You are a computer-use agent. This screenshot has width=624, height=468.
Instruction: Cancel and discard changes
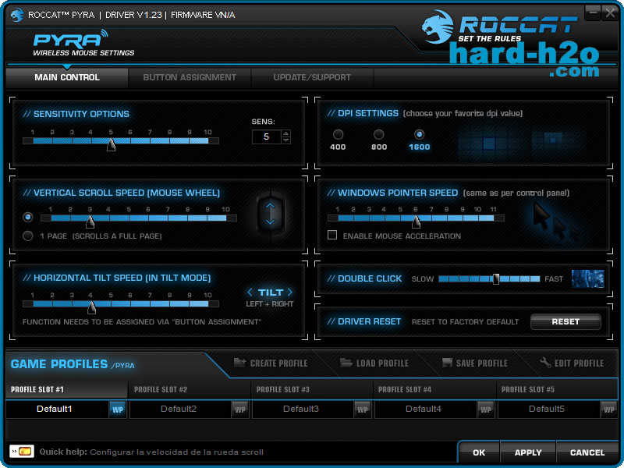(x=587, y=452)
